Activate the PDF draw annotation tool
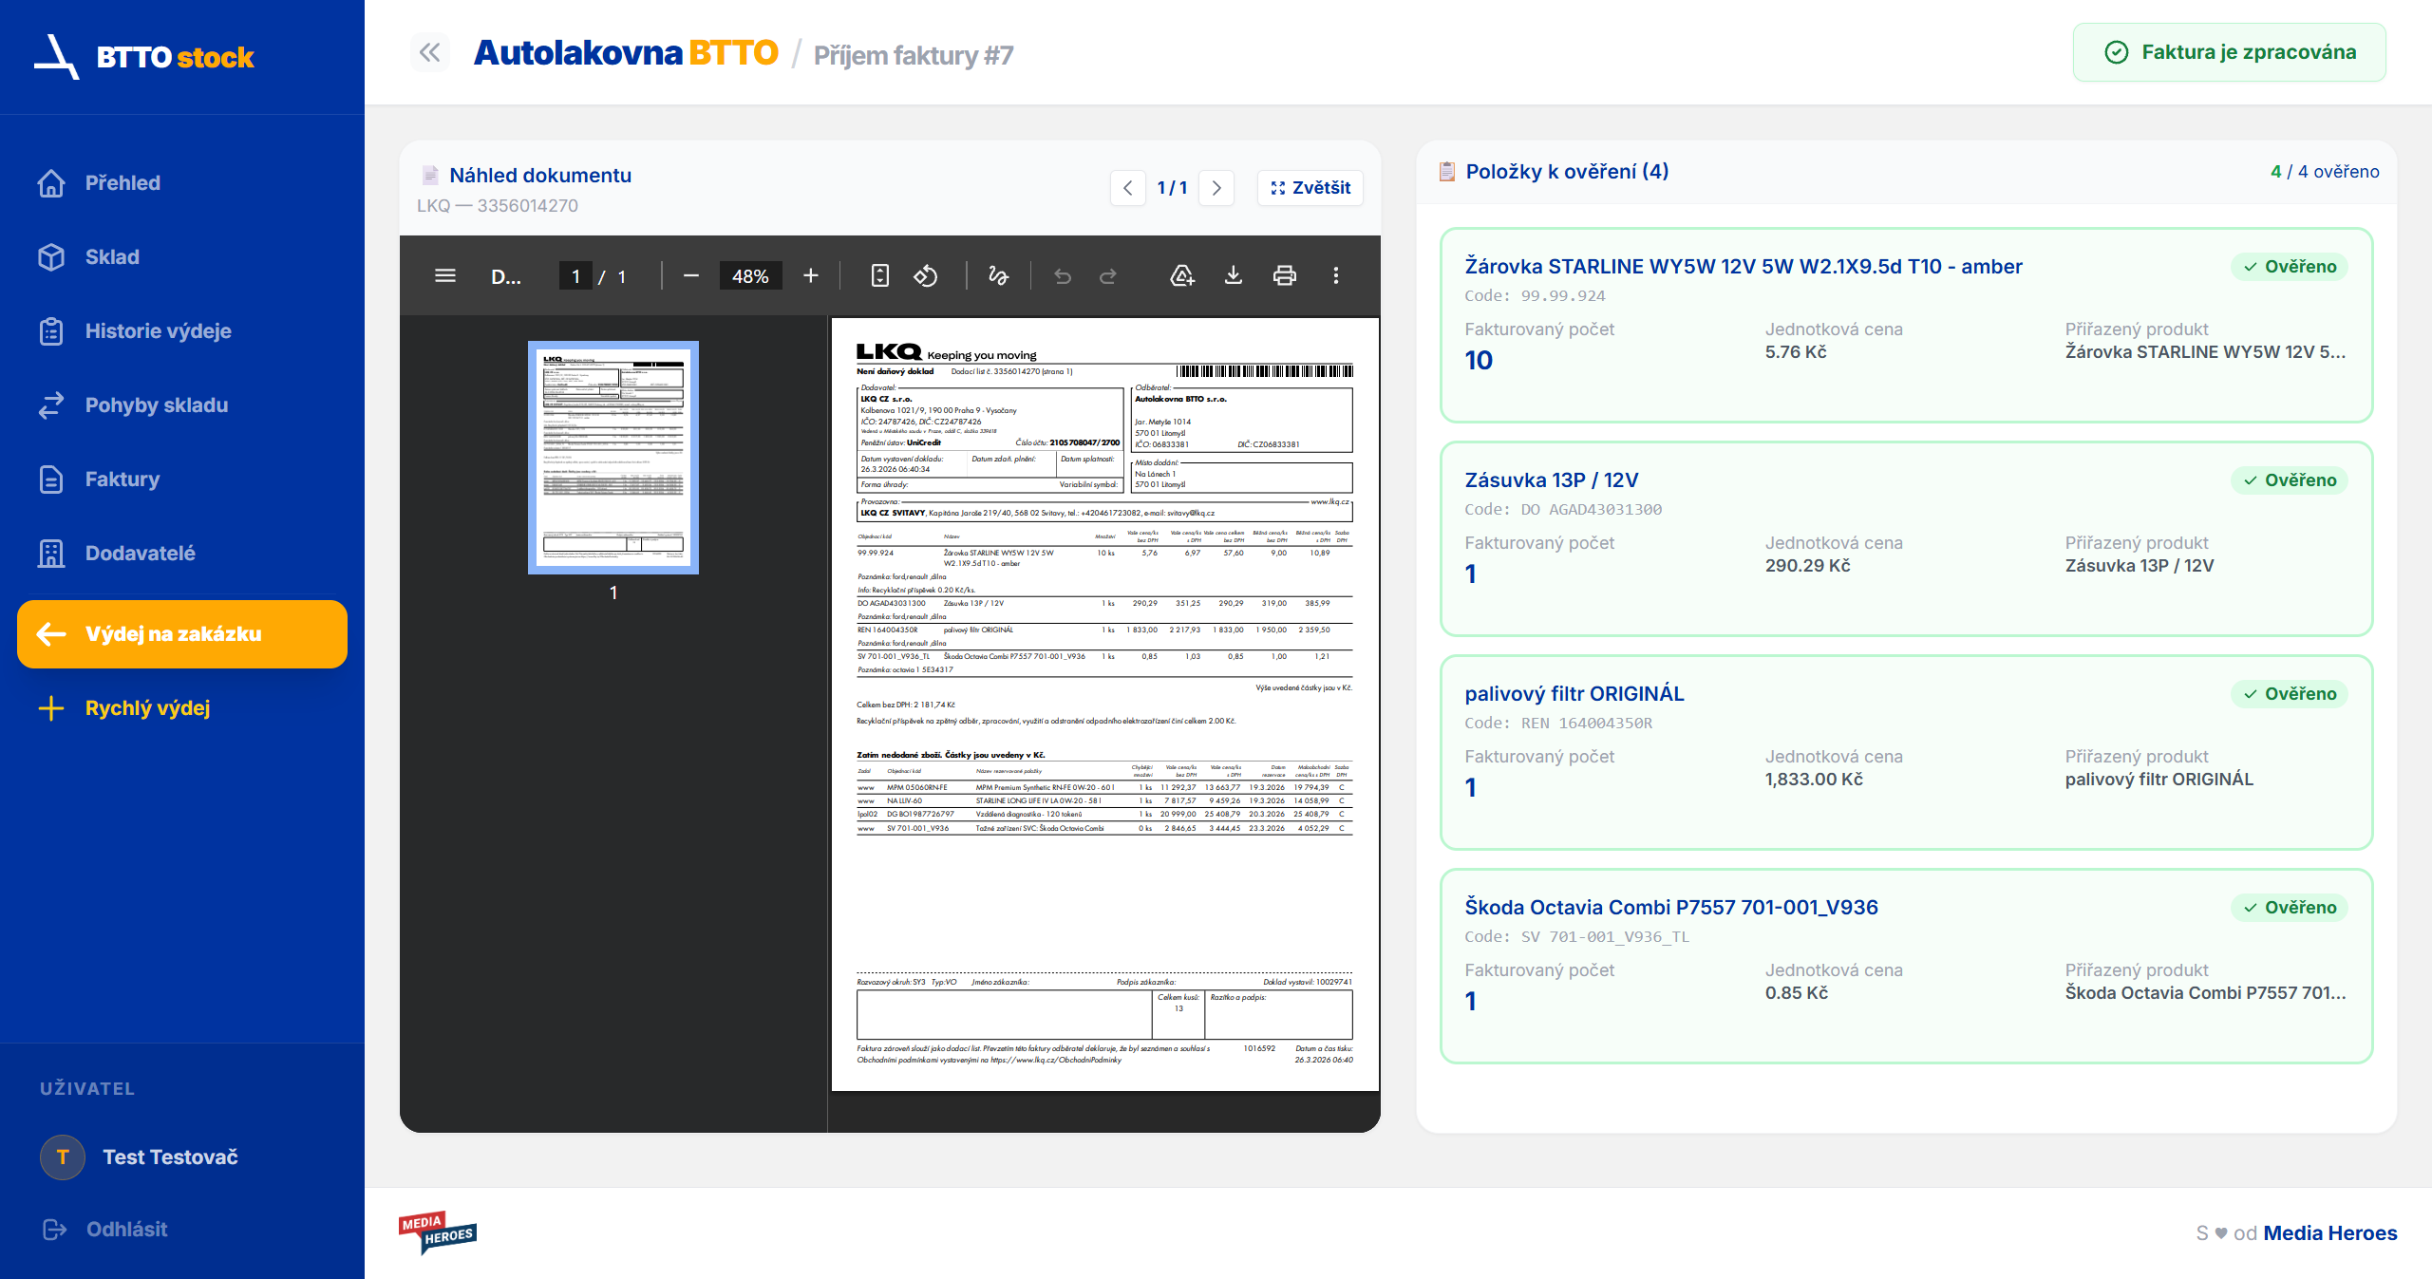 pos(998,275)
